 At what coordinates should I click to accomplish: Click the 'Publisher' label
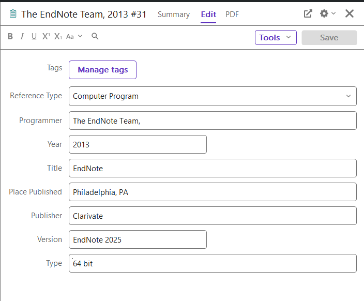(47, 216)
